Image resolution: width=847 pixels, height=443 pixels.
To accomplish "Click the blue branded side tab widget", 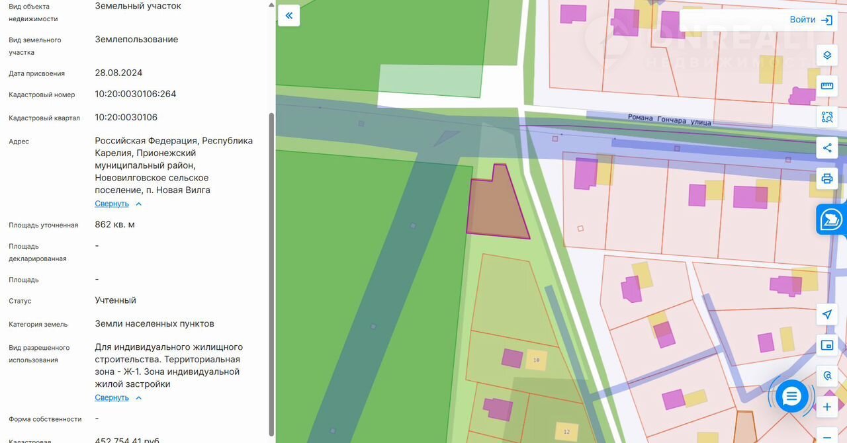I will coord(832,220).
